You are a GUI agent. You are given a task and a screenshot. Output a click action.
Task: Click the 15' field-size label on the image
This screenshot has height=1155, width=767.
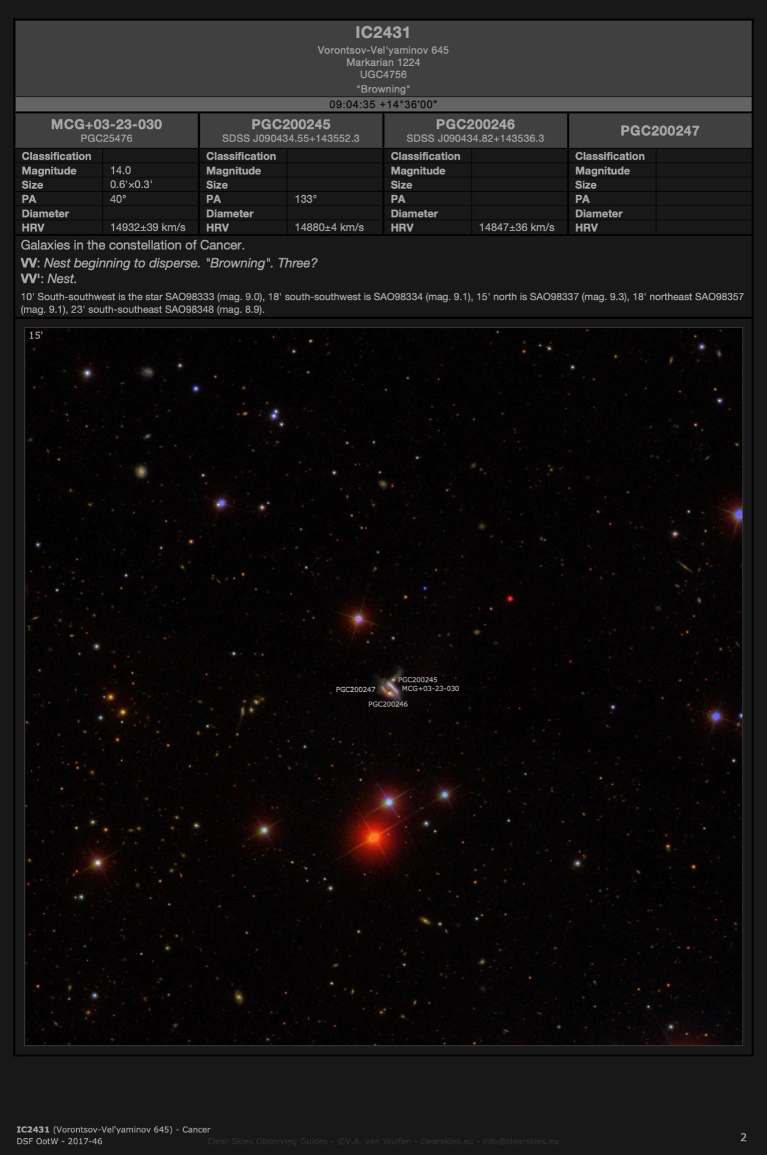36,336
